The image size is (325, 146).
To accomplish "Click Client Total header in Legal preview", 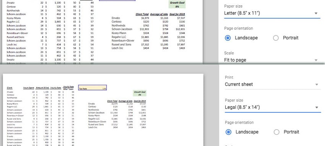I will tap(112, 101).
